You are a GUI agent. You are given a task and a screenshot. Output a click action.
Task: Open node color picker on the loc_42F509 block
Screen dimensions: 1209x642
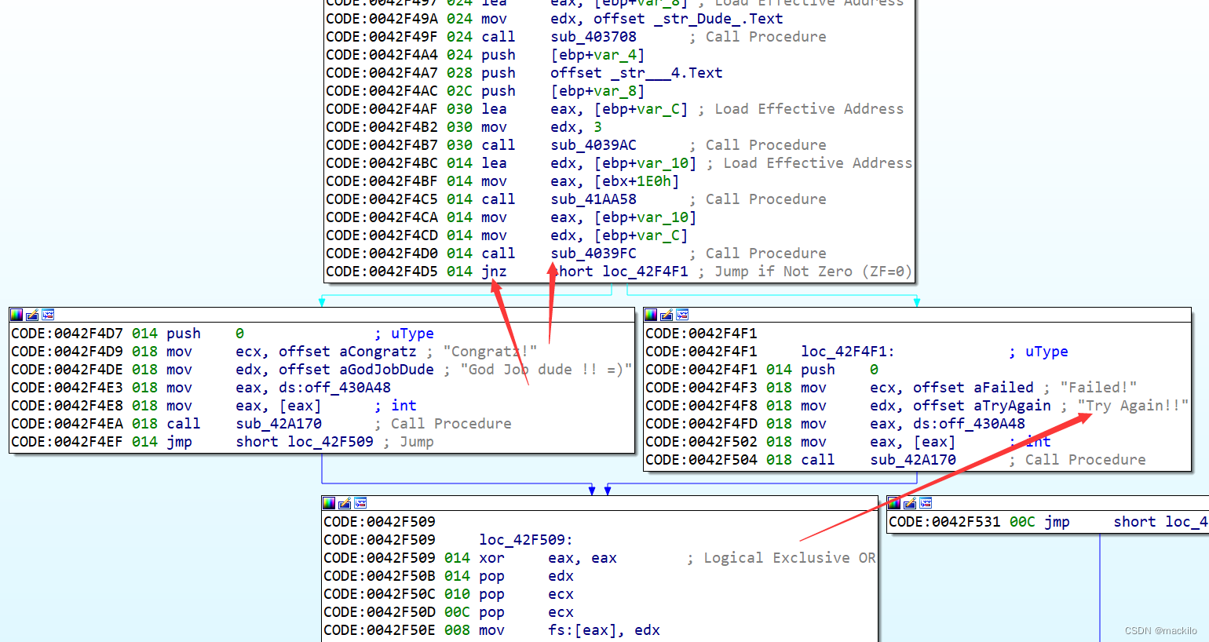coord(329,503)
